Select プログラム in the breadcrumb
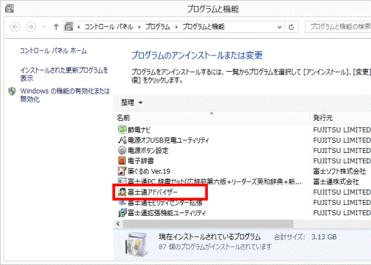 click(x=158, y=27)
